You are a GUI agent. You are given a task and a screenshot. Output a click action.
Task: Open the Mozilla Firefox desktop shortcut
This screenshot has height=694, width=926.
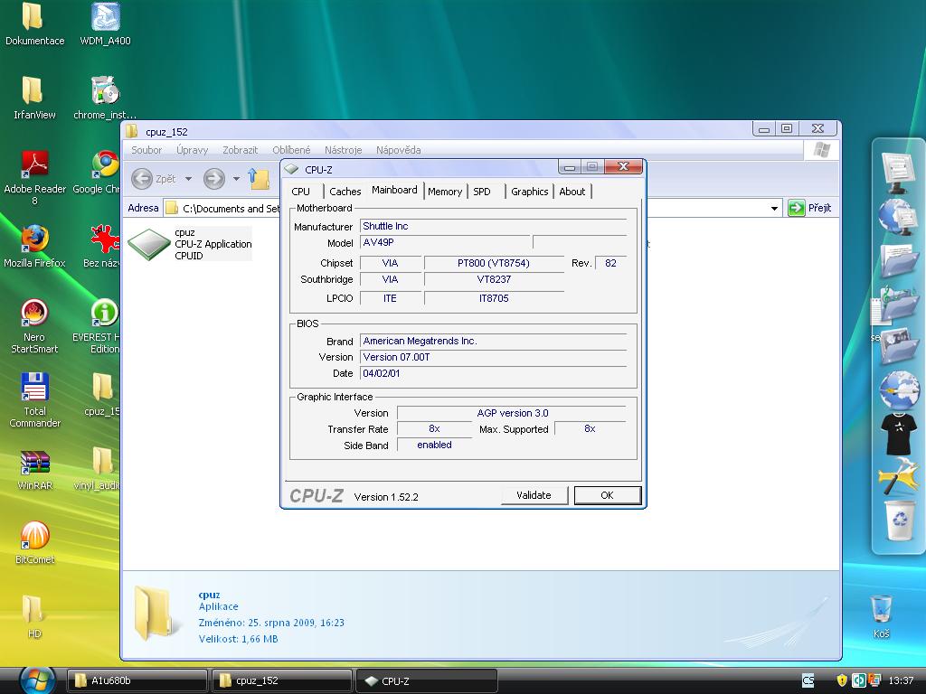tap(34, 240)
